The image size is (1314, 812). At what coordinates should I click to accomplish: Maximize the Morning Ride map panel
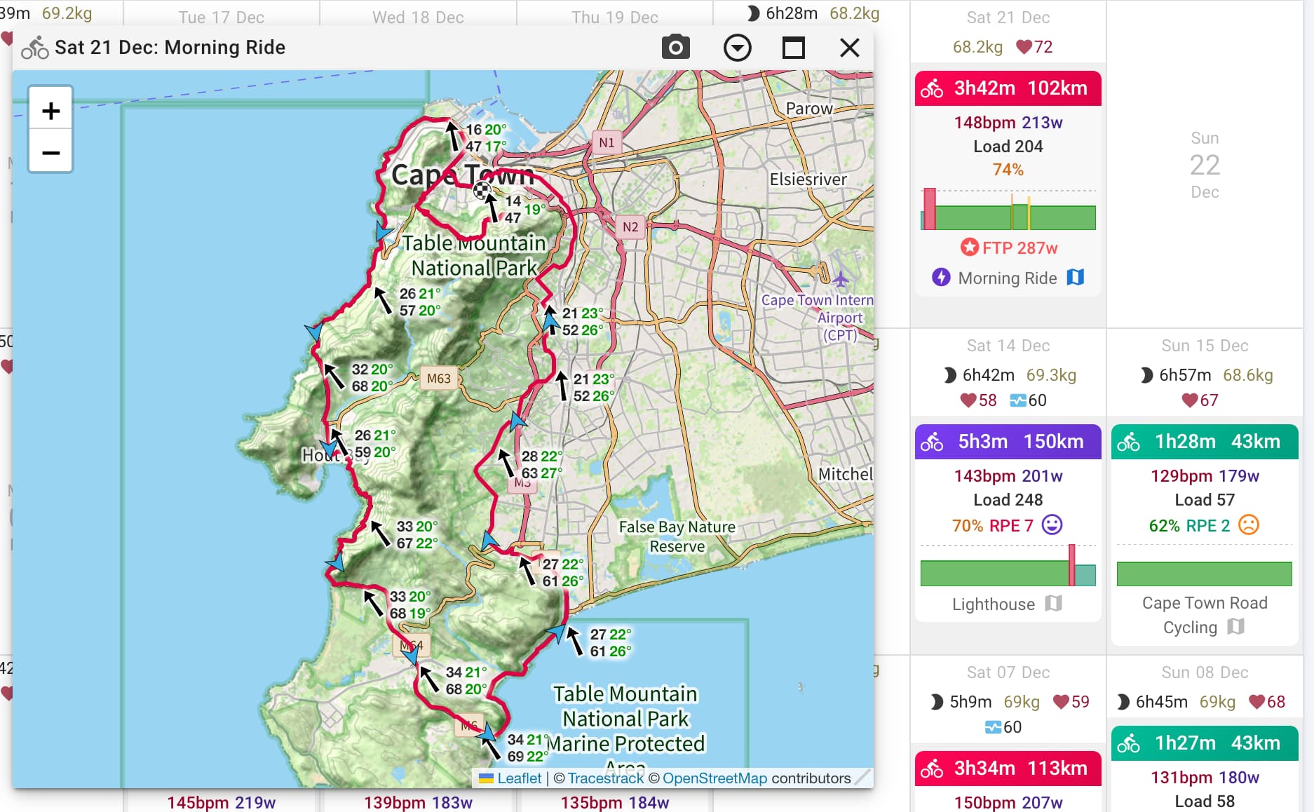793,48
